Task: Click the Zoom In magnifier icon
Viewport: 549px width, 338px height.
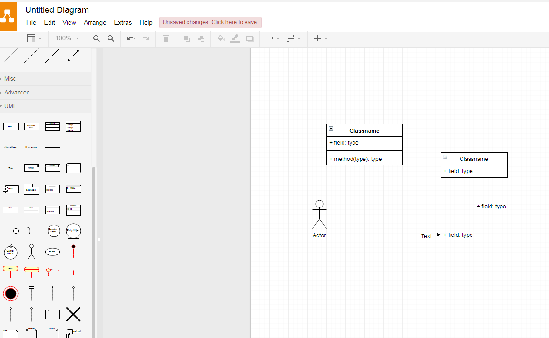Action: click(x=97, y=38)
